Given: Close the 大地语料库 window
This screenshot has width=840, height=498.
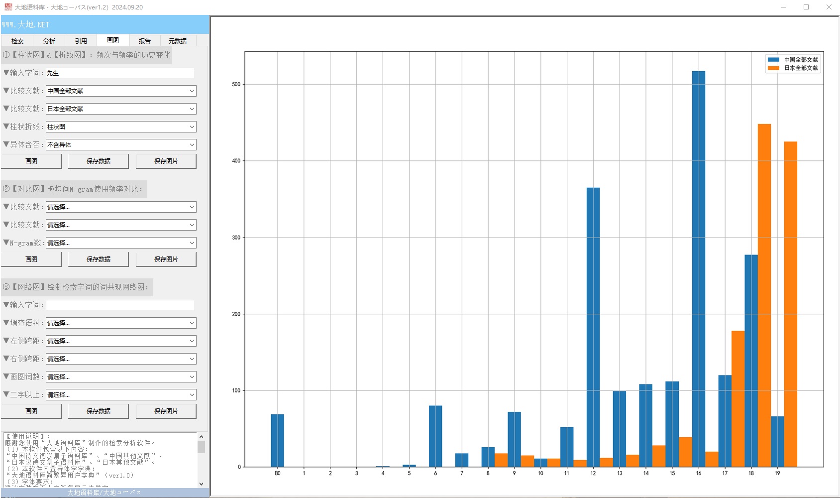Looking at the screenshot, I should (829, 7).
